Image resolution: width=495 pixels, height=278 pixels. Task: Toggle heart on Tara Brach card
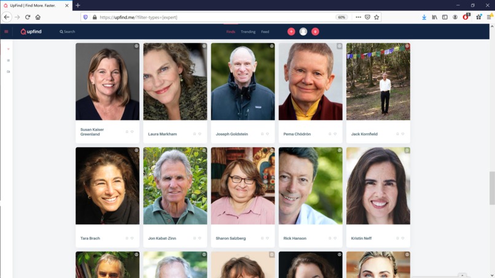coord(132,238)
